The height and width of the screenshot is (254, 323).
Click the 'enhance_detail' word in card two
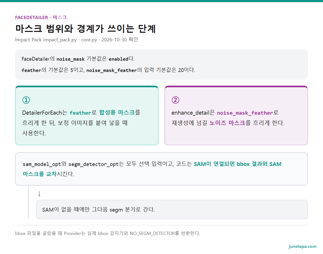(x=190, y=113)
